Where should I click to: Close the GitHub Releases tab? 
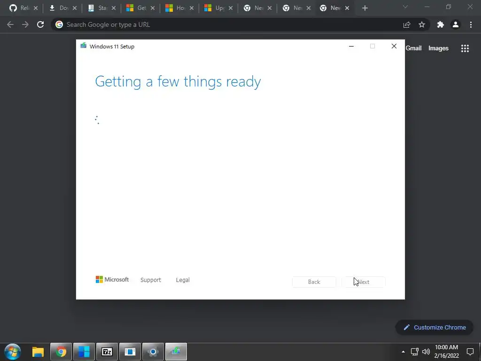click(x=36, y=8)
